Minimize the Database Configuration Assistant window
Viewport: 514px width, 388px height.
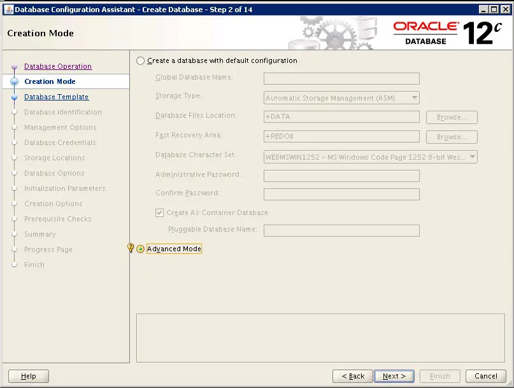(x=483, y=10)
